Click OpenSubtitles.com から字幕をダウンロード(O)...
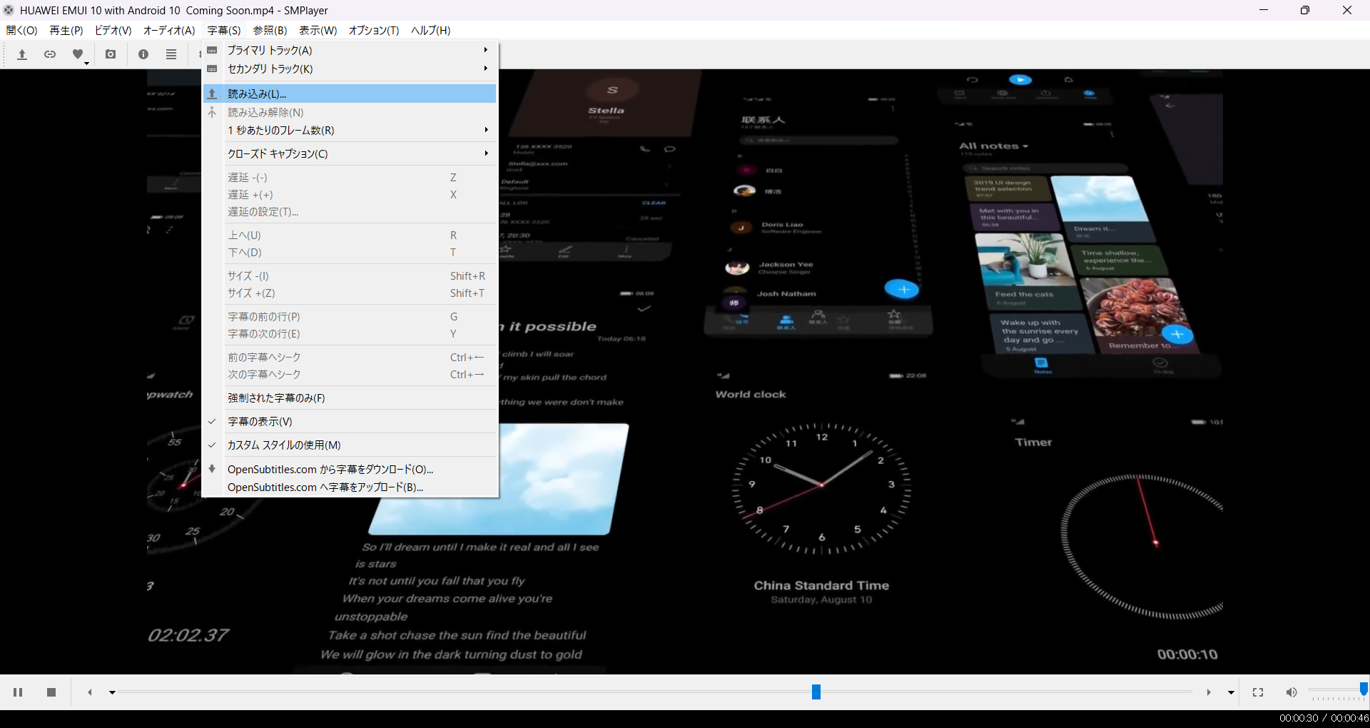1370x728 pixels. click(330, 470)
